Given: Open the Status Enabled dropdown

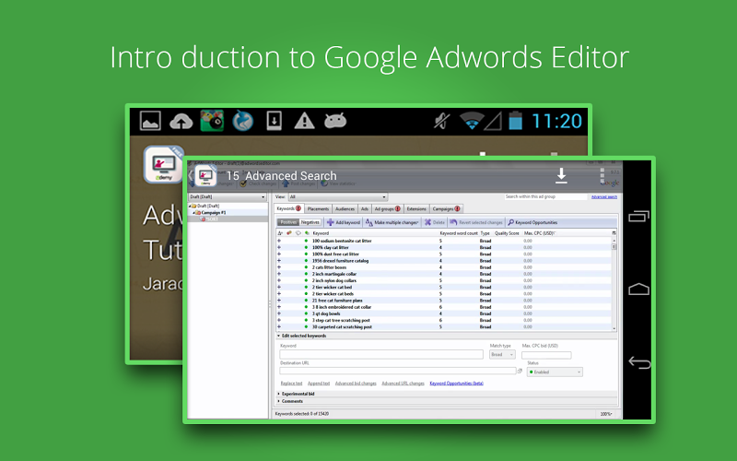Looking at the screenshot, I should tap(554, 372).
